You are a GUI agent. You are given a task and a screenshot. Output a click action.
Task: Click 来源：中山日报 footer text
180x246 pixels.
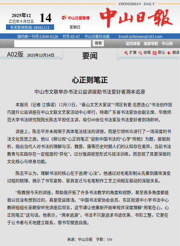pos(80,239)
